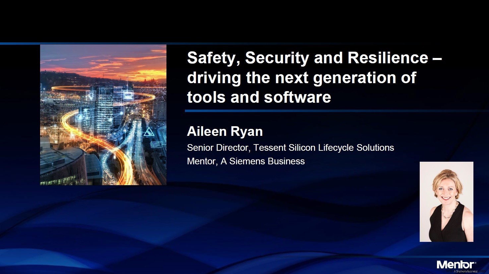Screen dimensions: 489x274
Task: Click the registered trademark symbol beside Mentor
Action: (475, 262)
